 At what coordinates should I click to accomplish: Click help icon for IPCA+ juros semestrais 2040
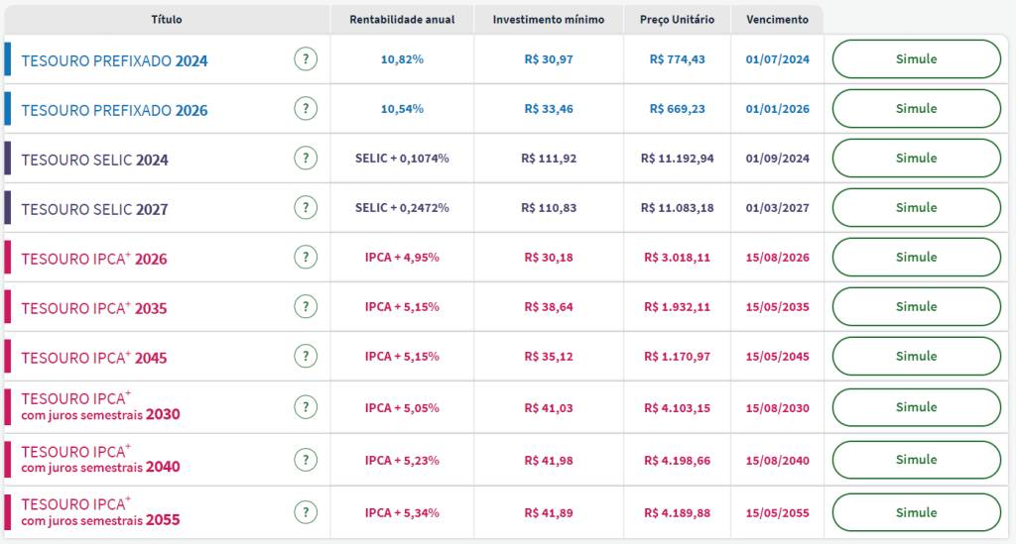306,460
